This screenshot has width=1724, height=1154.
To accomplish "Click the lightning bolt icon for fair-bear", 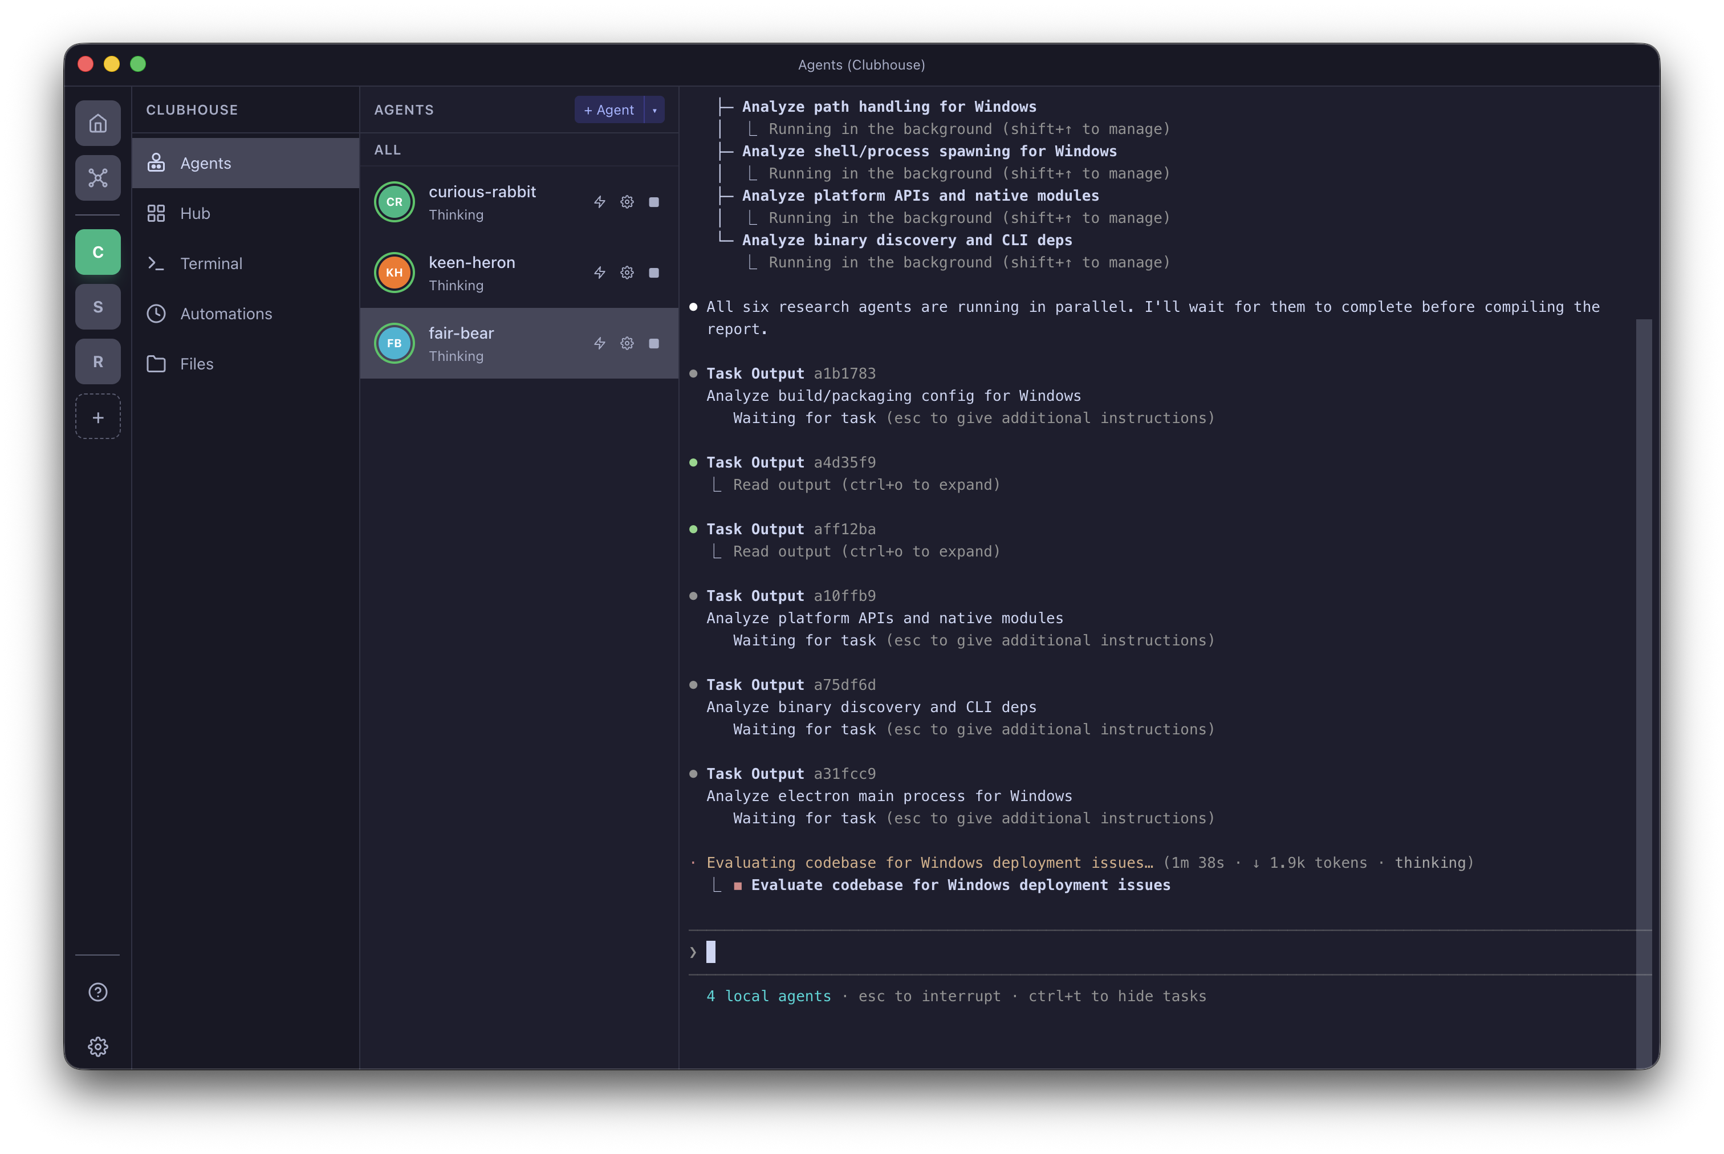I will point(600,343).
